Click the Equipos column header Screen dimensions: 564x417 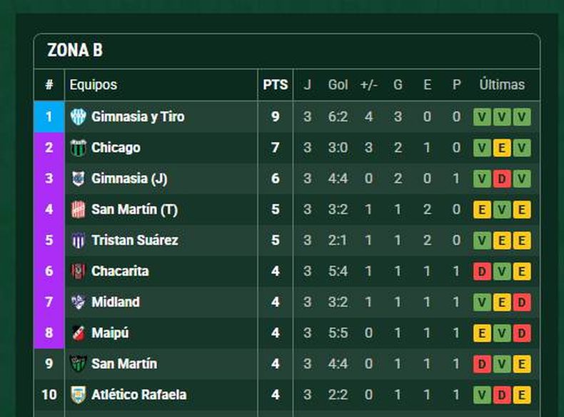point(94,85)
